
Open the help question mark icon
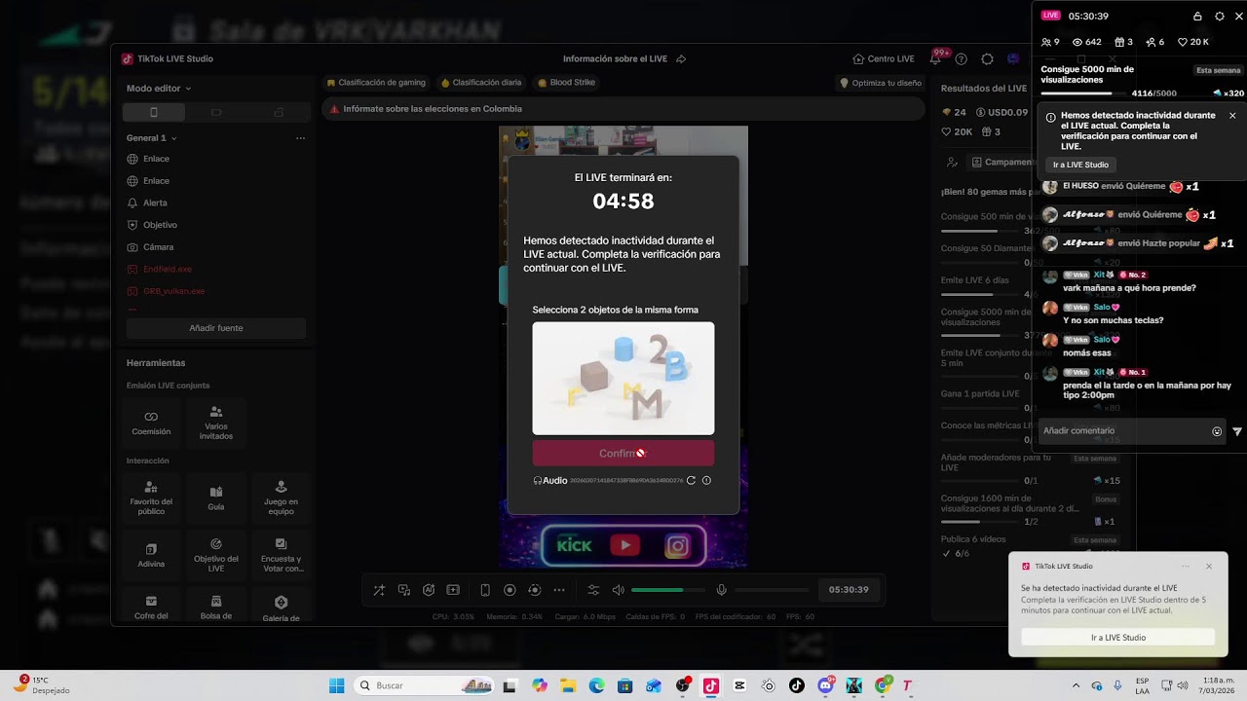click(962, 58)
